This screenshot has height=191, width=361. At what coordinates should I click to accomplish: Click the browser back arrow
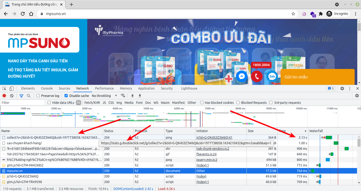coord(6,14)
